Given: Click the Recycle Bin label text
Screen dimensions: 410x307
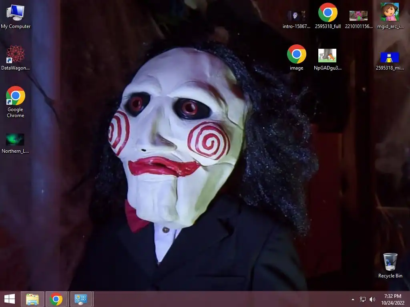Looking at the screenshot, I should coord(390,276).
